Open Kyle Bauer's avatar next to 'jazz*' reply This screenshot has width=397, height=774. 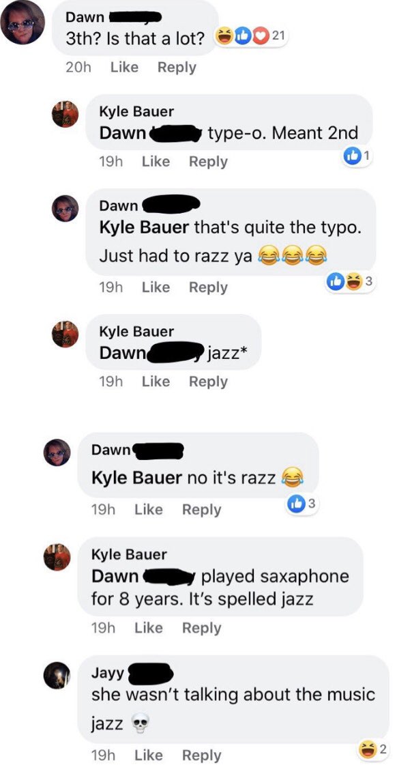[x=65, y=334]
